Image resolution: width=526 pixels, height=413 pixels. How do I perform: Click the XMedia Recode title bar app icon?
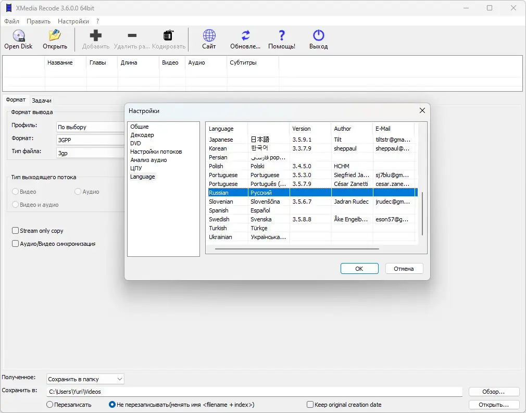click(x=9, y=8)
